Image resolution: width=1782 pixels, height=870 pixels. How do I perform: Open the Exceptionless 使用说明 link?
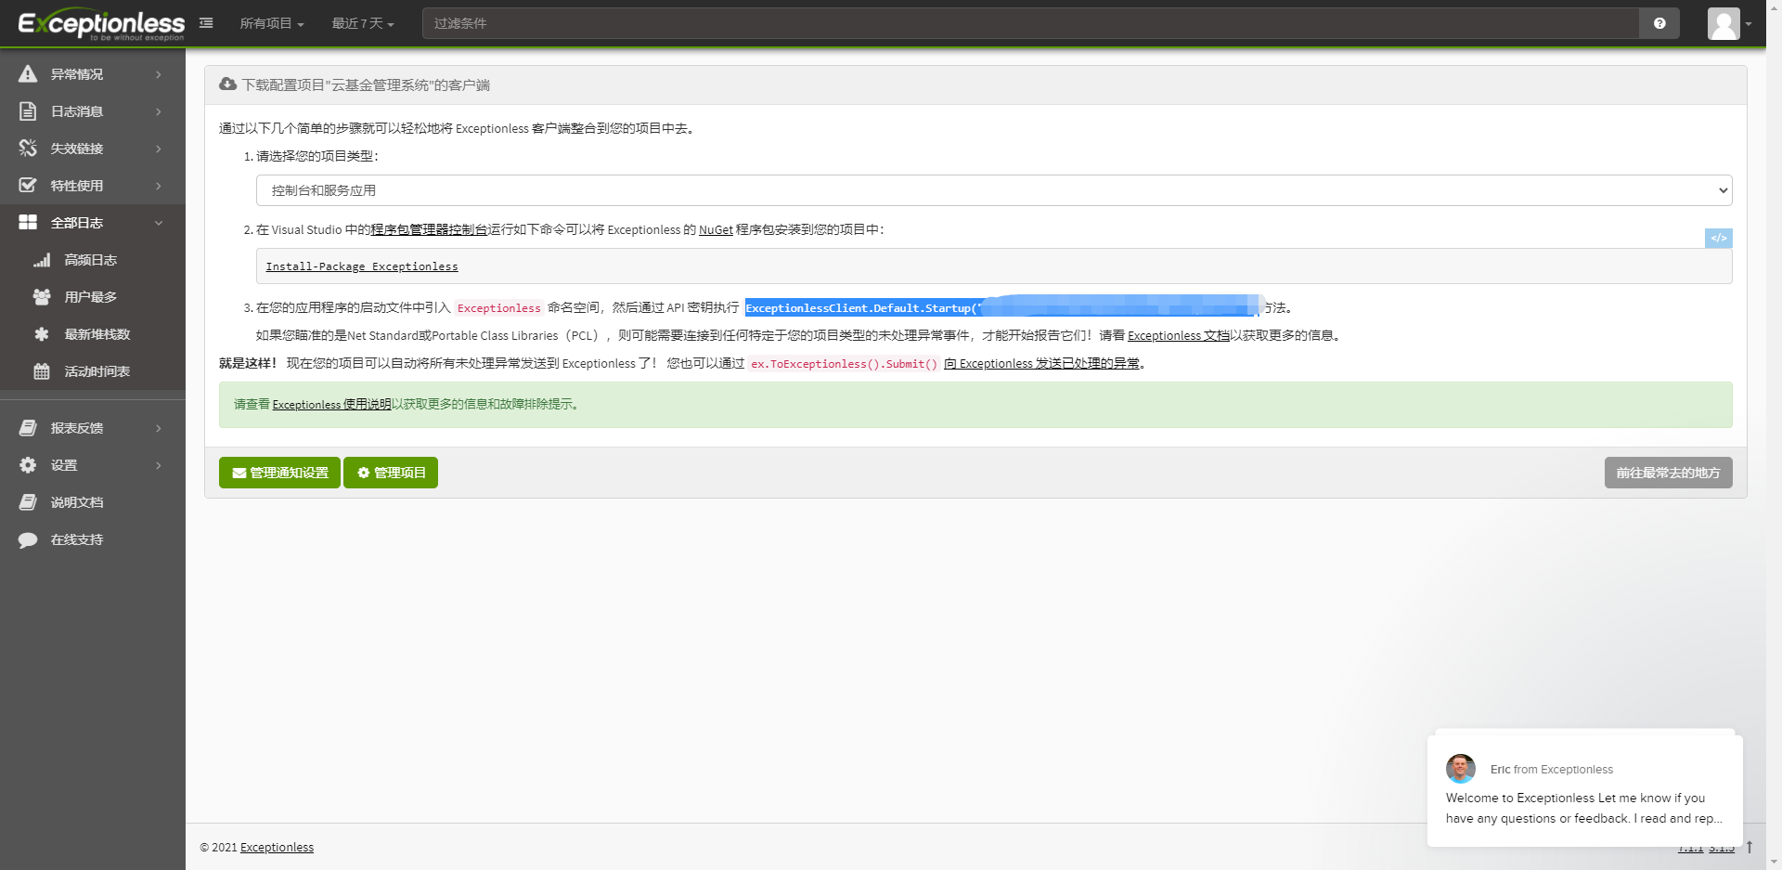(331, 404)
